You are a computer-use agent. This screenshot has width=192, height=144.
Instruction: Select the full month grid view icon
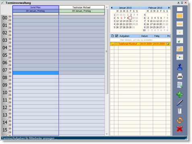click(x=180, y=16)
